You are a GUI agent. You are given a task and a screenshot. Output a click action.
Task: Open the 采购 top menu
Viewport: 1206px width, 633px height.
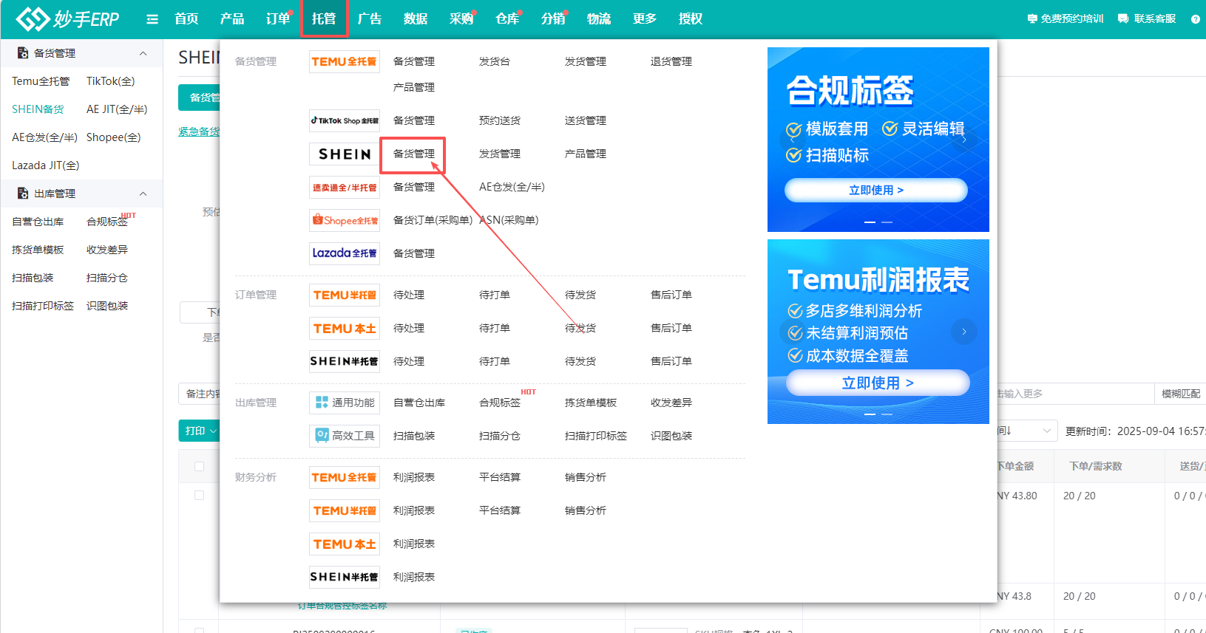pyautogui.click(x=461, y=19)
